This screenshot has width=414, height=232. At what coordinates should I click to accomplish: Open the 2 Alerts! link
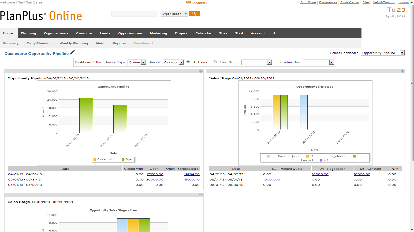[x=200, y=3]
